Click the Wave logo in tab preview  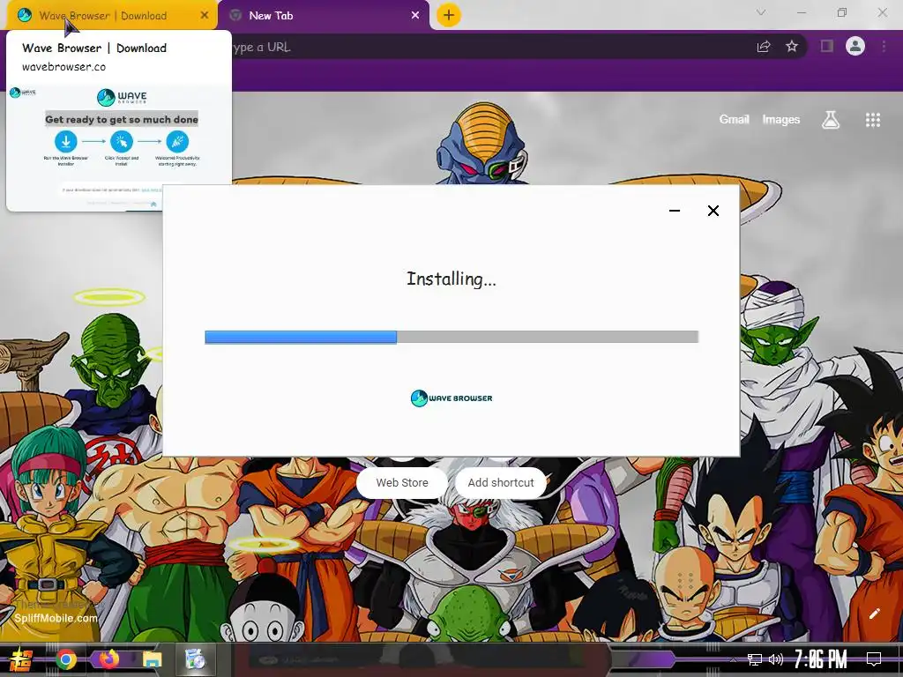(122, 97)
